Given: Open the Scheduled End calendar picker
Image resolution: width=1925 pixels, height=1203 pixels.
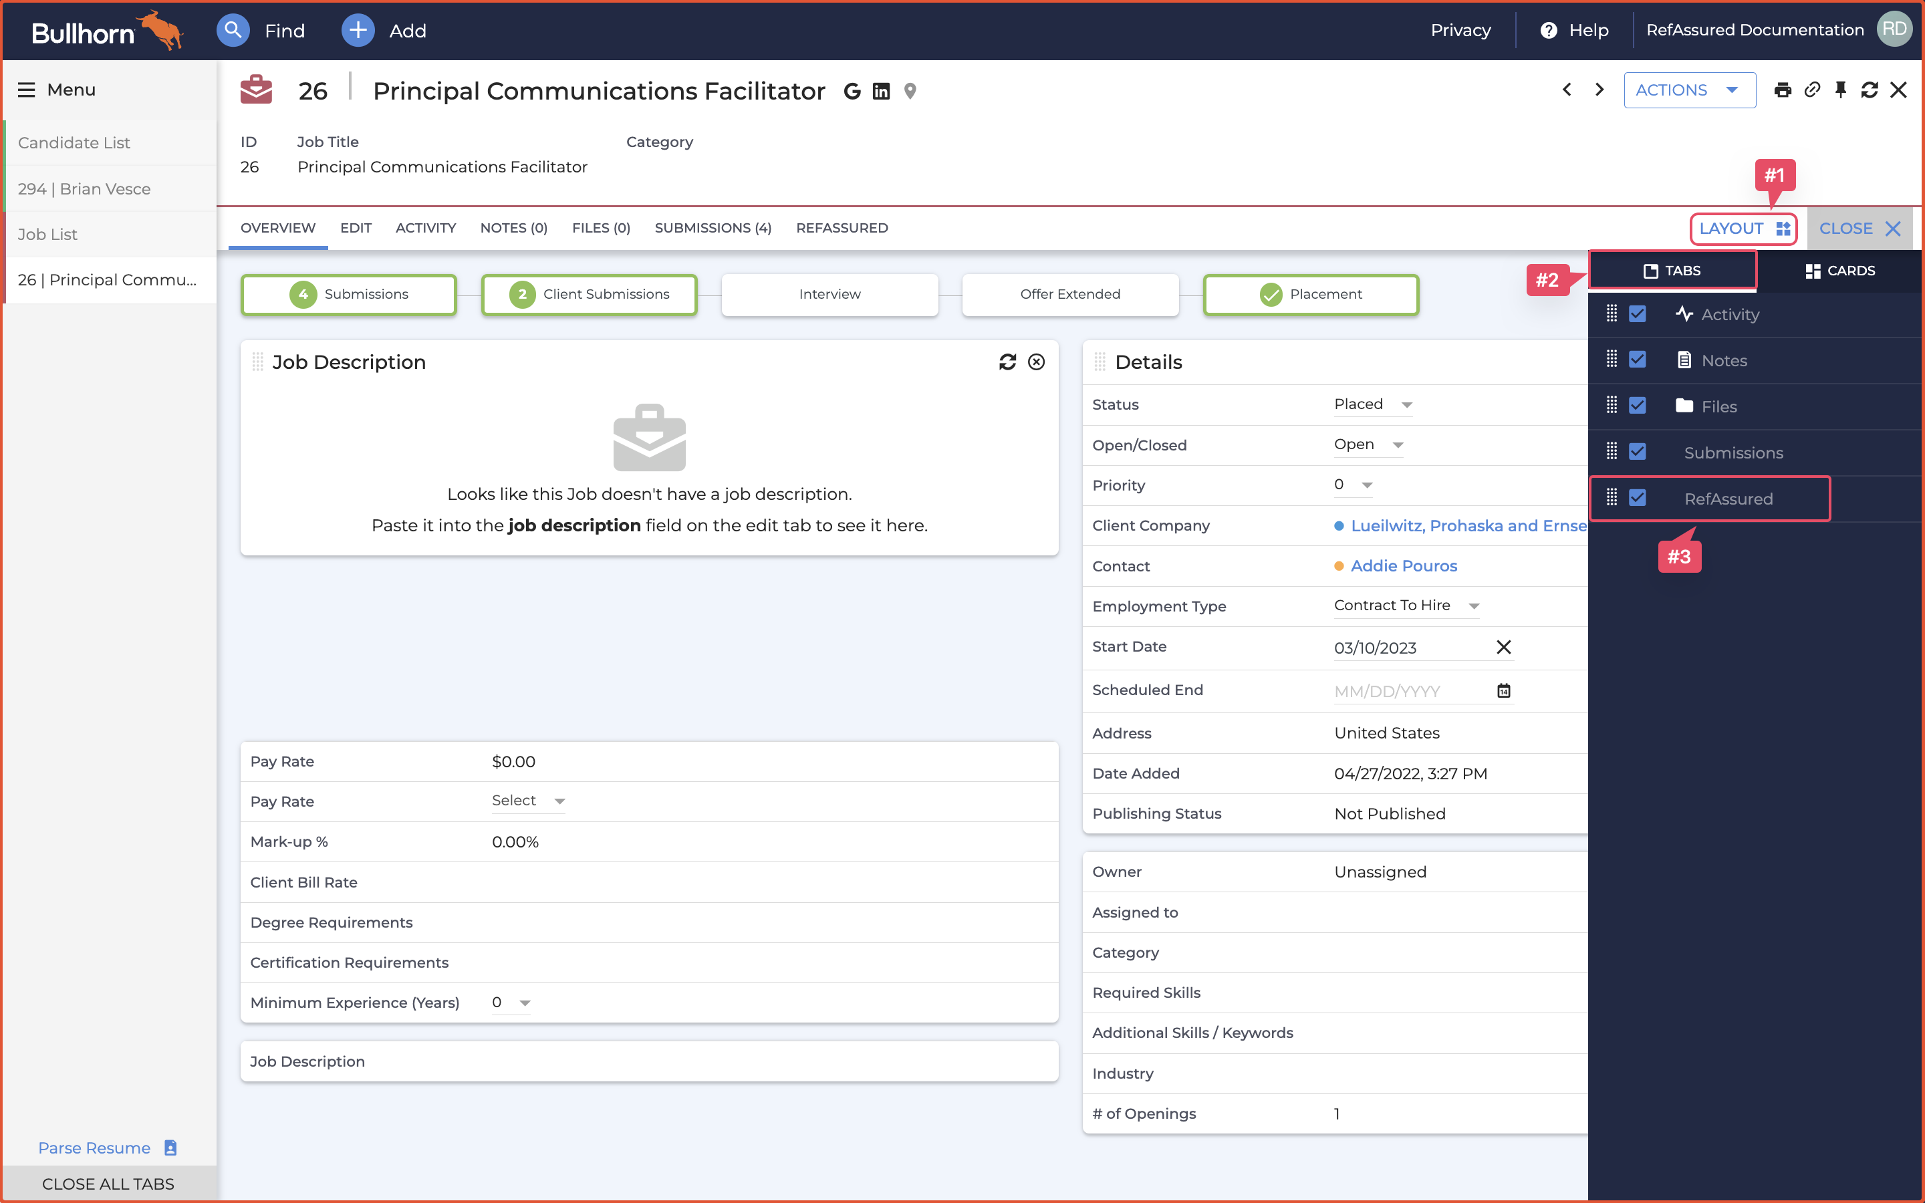Looking at the screenshot, I should (x=1503, y=690).
